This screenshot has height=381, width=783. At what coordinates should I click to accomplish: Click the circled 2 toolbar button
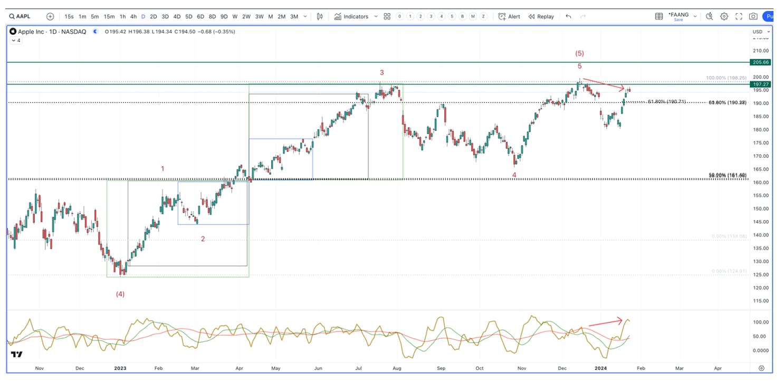pyautogui.click(x=421, y=16)
